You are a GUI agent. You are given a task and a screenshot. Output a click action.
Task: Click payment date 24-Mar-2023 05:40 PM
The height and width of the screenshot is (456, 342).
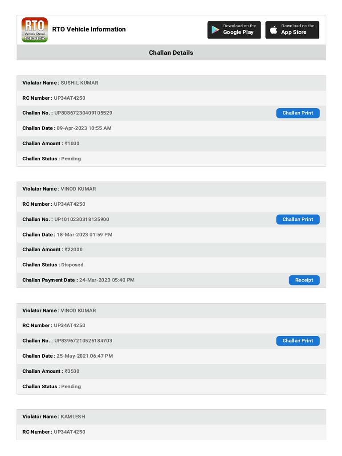pyautogui.click(x=107, y=280)
